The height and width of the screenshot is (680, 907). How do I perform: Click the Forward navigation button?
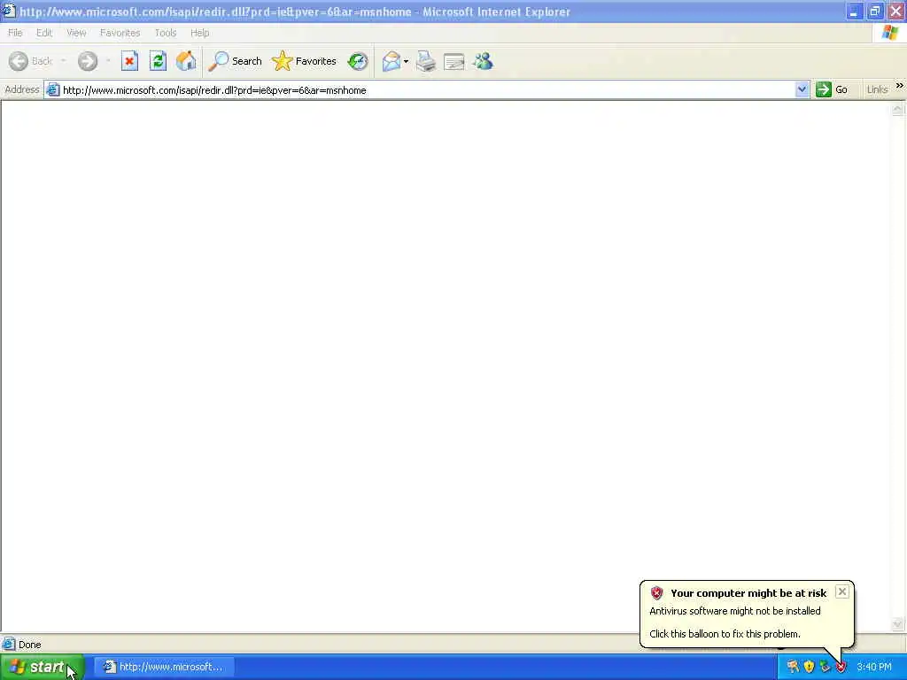88,61
